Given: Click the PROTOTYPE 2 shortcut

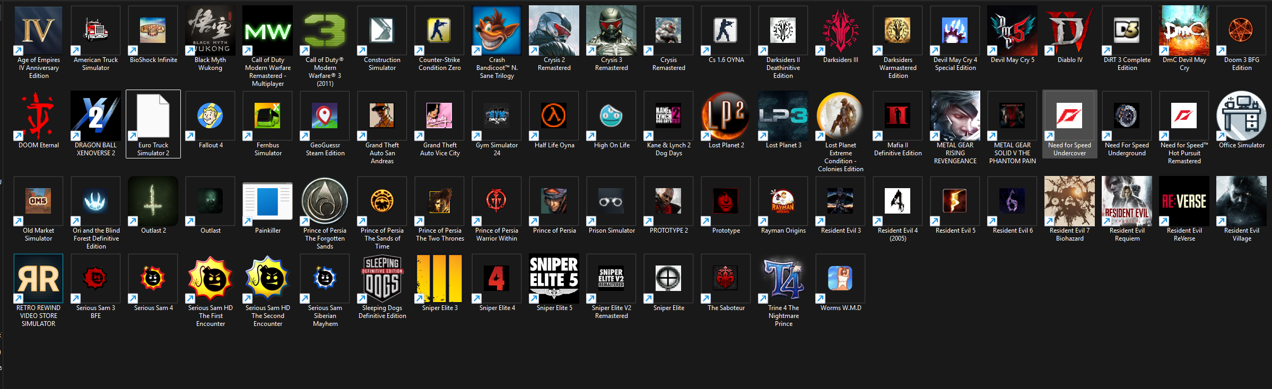Looking at the screenshot, I should pyautogui.click(x=668, y=201).
